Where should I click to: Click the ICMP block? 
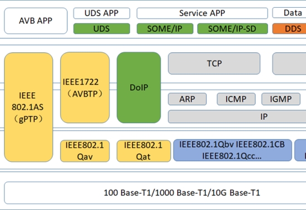pos(236,99)
